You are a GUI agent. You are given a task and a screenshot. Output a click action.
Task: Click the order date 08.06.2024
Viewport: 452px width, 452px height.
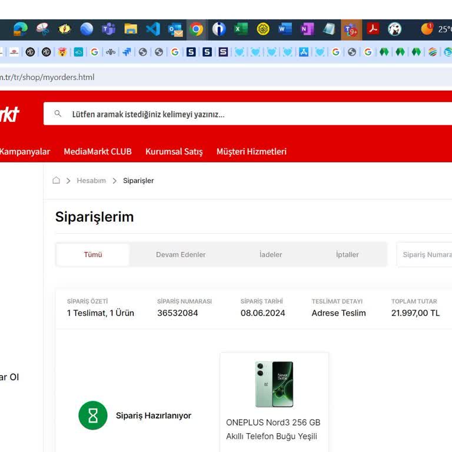[262, 313]
